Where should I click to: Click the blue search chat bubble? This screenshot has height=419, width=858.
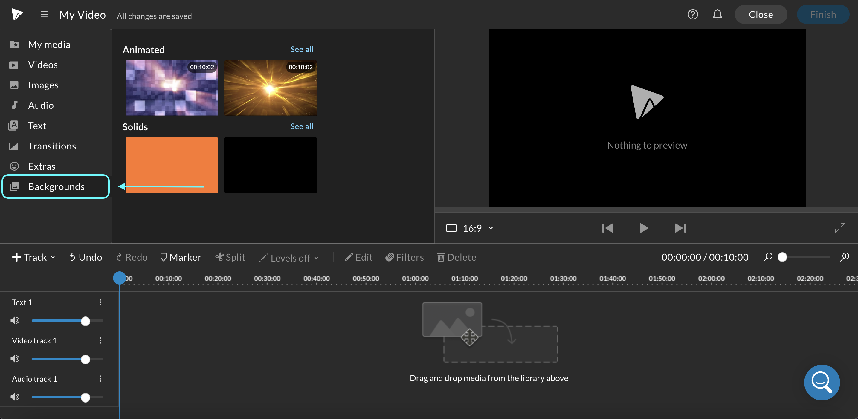point(822,382)
